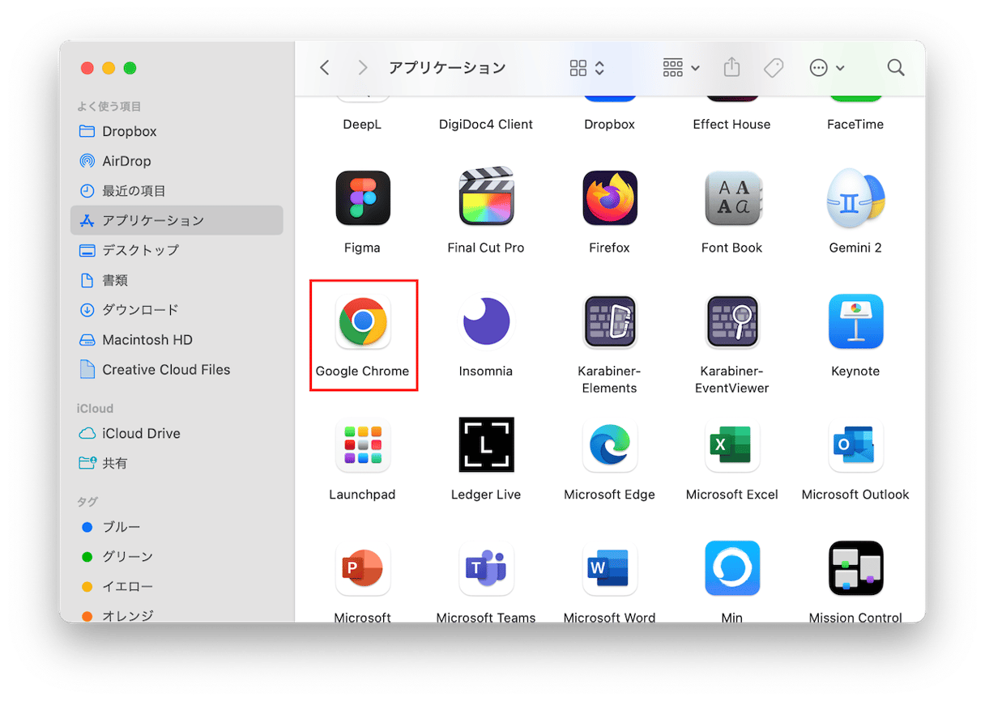Select the Gemini 2 app icon
This screenshot has height=701, width=985.
click(855, 198)
